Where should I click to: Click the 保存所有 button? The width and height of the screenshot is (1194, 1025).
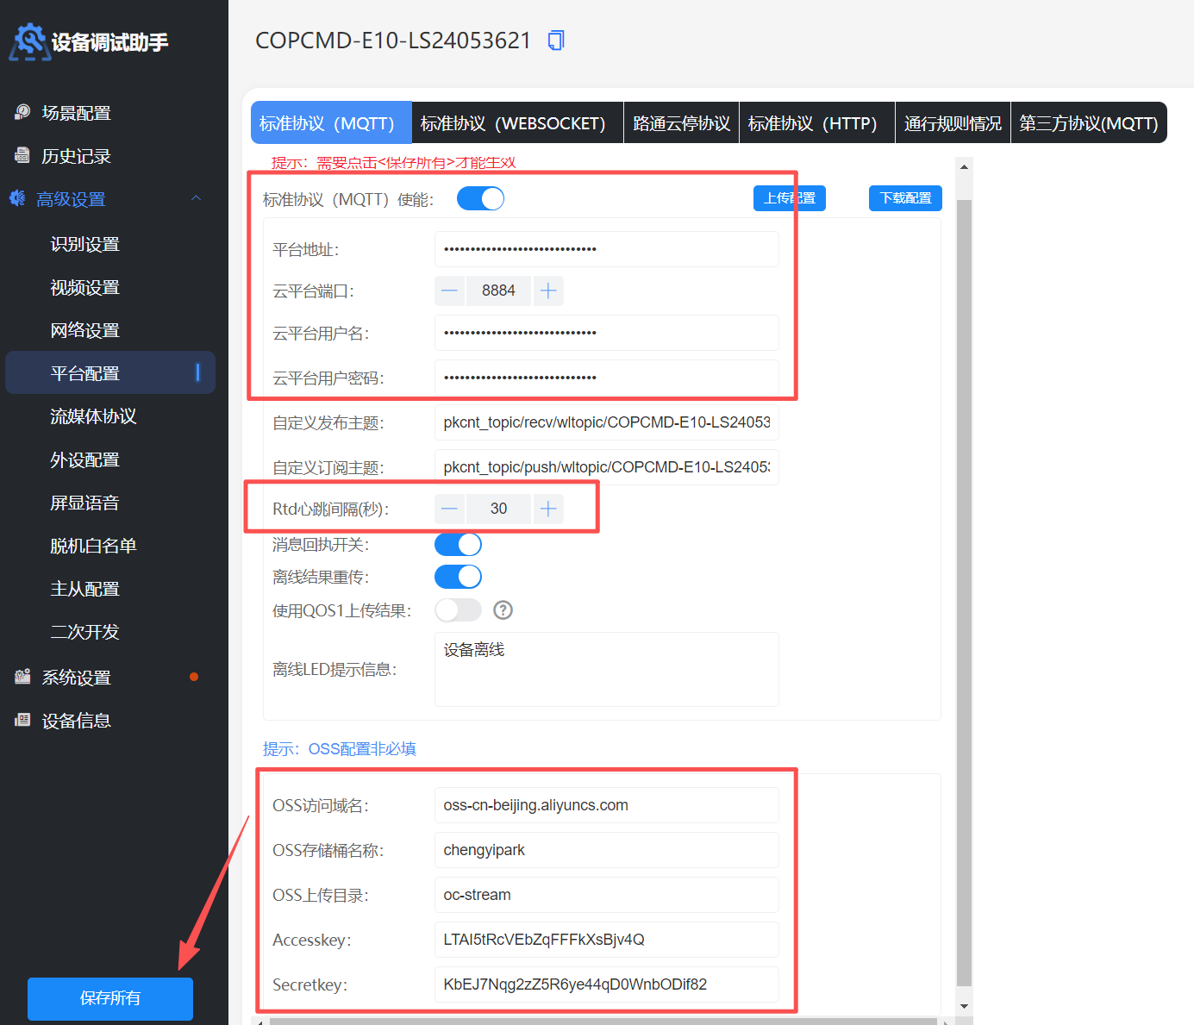[x=110, y=998]
